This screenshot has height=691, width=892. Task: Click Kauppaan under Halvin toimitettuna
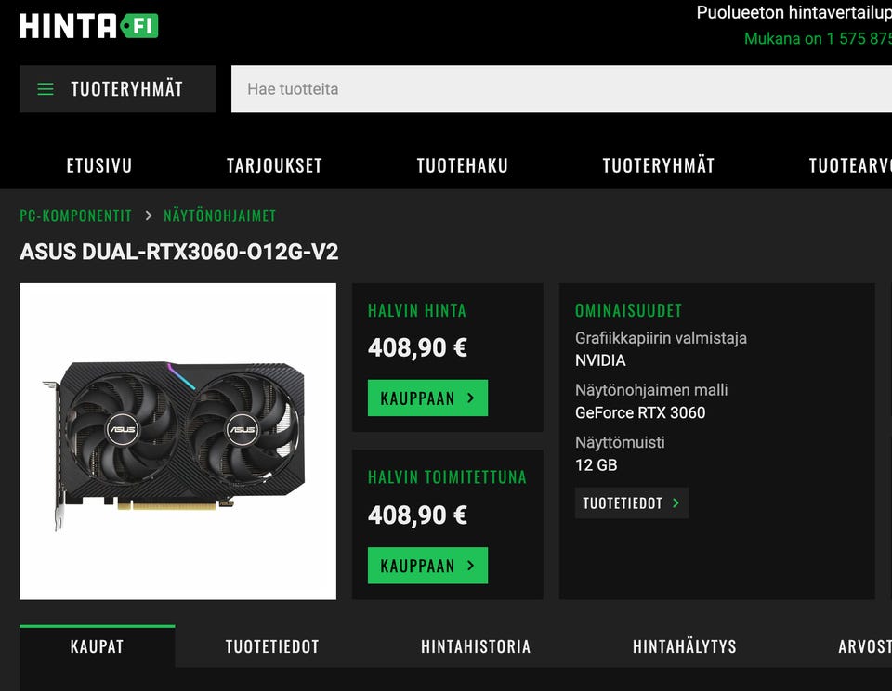click(x=427, y=566)
